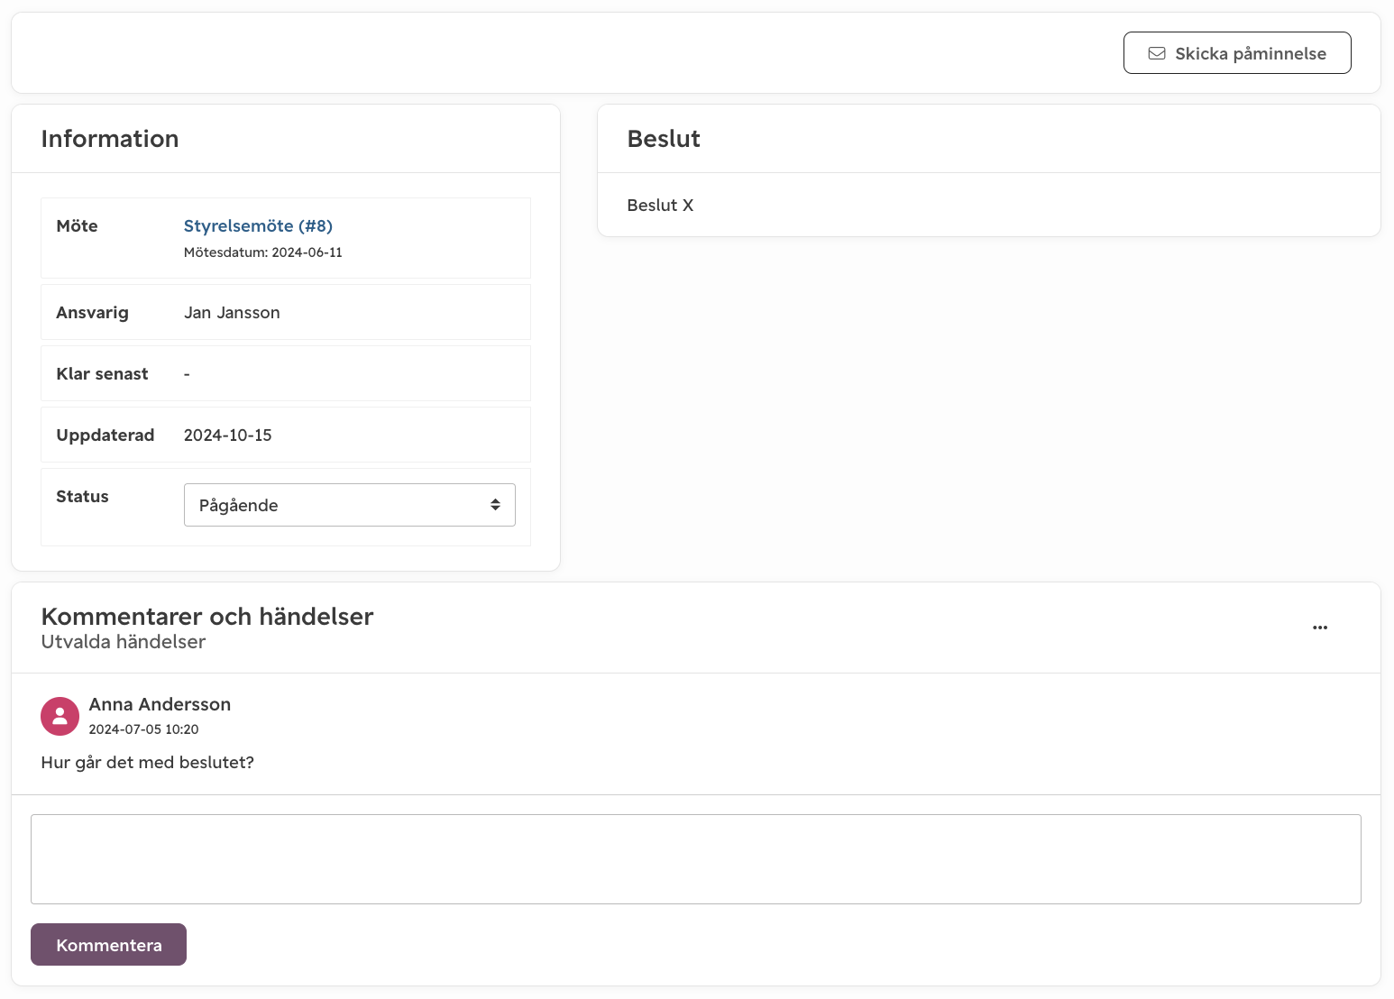
Task: Open the Styrelsemöte (#8) meeting link
Action: pyautogui.click(x=258, y=226)
